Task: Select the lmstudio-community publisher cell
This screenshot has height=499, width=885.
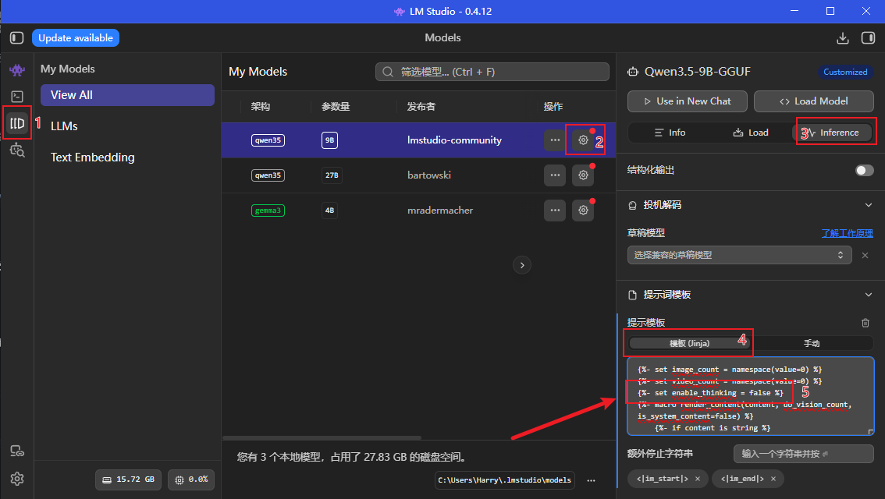Action: (x=454, y=140)
